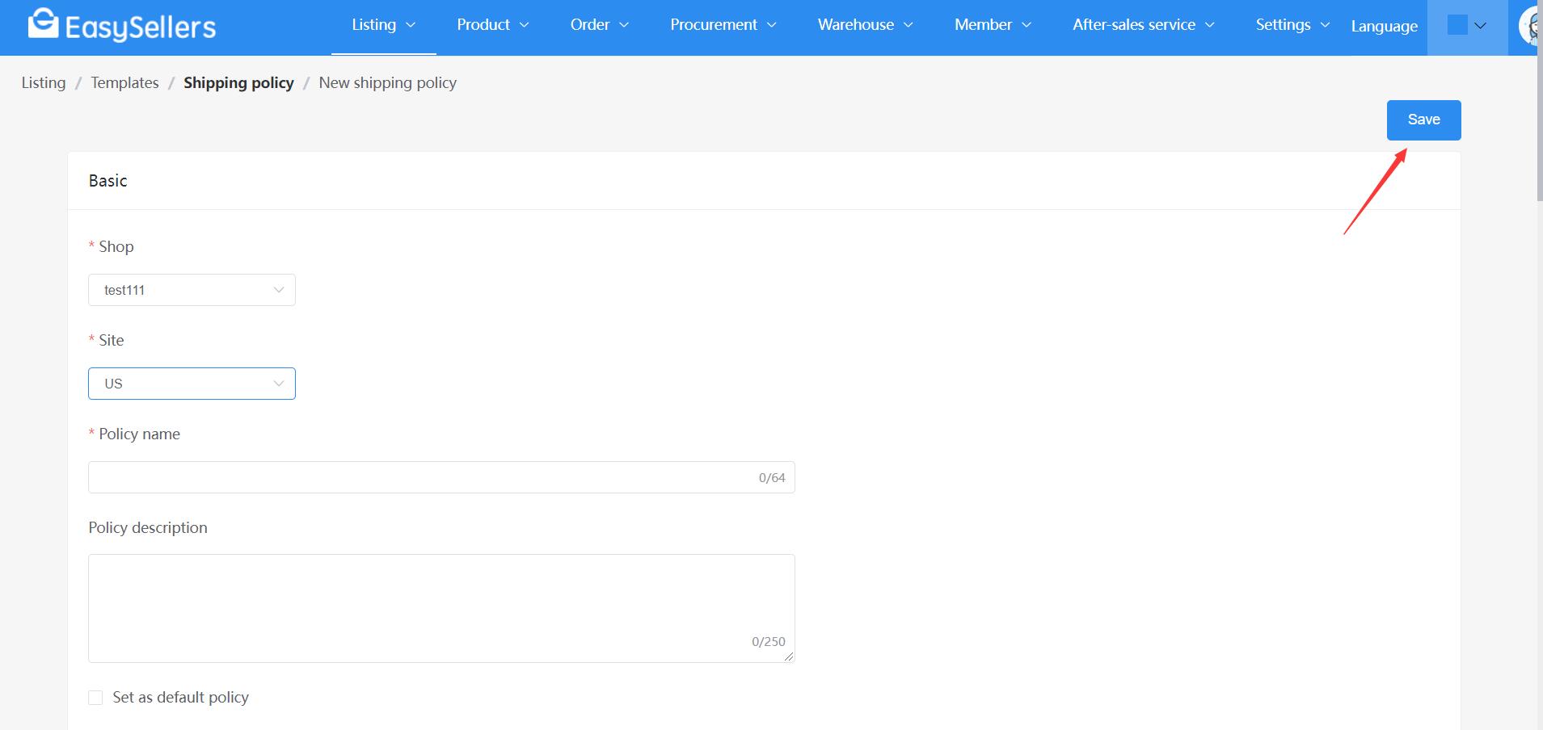Open the Product menu
This screenshot has height=730, width=1543.
[x=492, y=25]
